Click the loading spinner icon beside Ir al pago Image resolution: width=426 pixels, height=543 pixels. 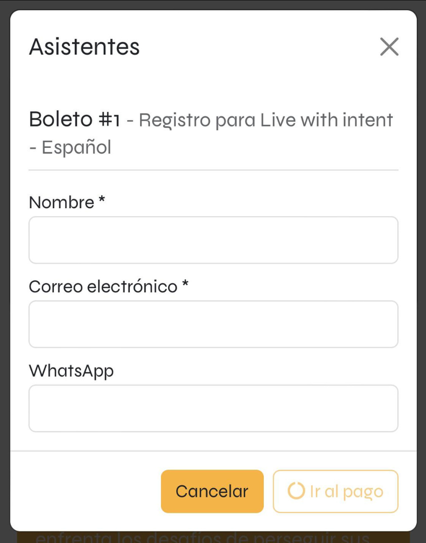[x=296, y=491]
